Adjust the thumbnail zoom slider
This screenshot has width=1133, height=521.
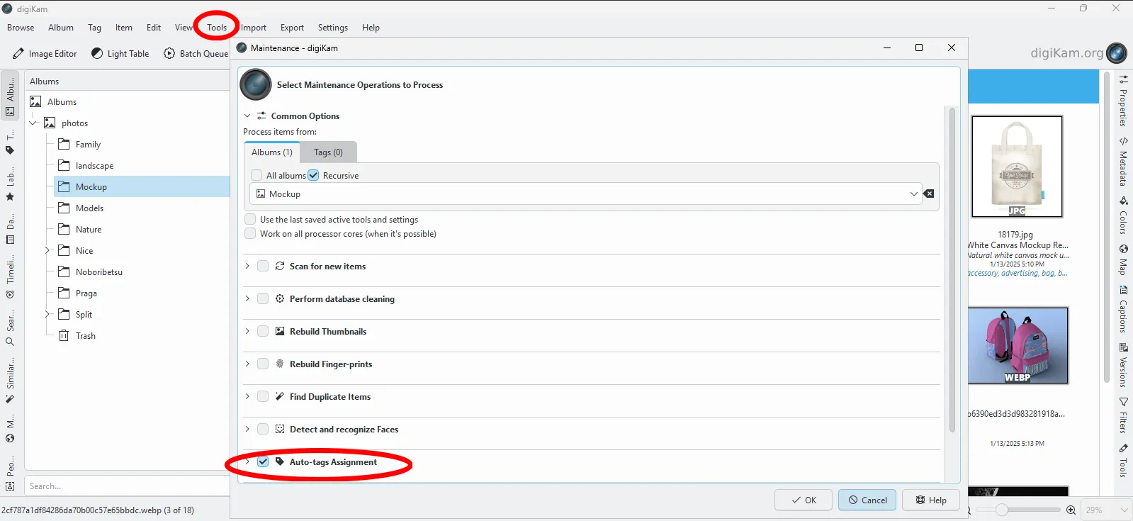click(x=1001, y=510)
